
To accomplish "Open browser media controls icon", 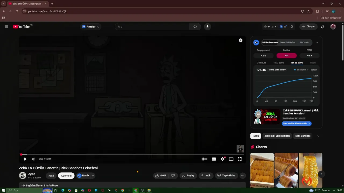I will (x=327, y=11).
